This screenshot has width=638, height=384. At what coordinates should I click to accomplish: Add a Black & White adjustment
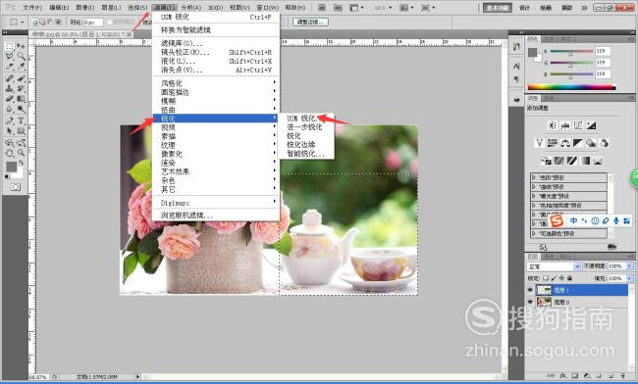pyautogui.click(x=578, y=143)
